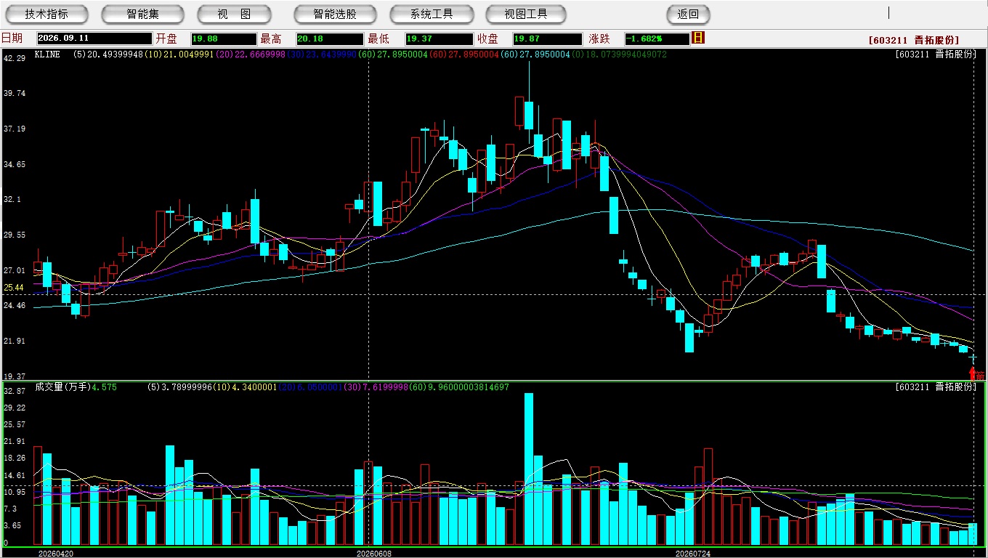Click the price axis label 29.55

(15, 235)
